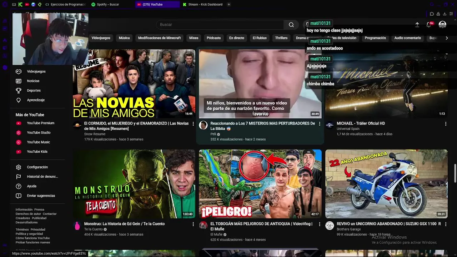Open the account avatar menu
Viewport: 457px width, 257px height.
(442, 25)
